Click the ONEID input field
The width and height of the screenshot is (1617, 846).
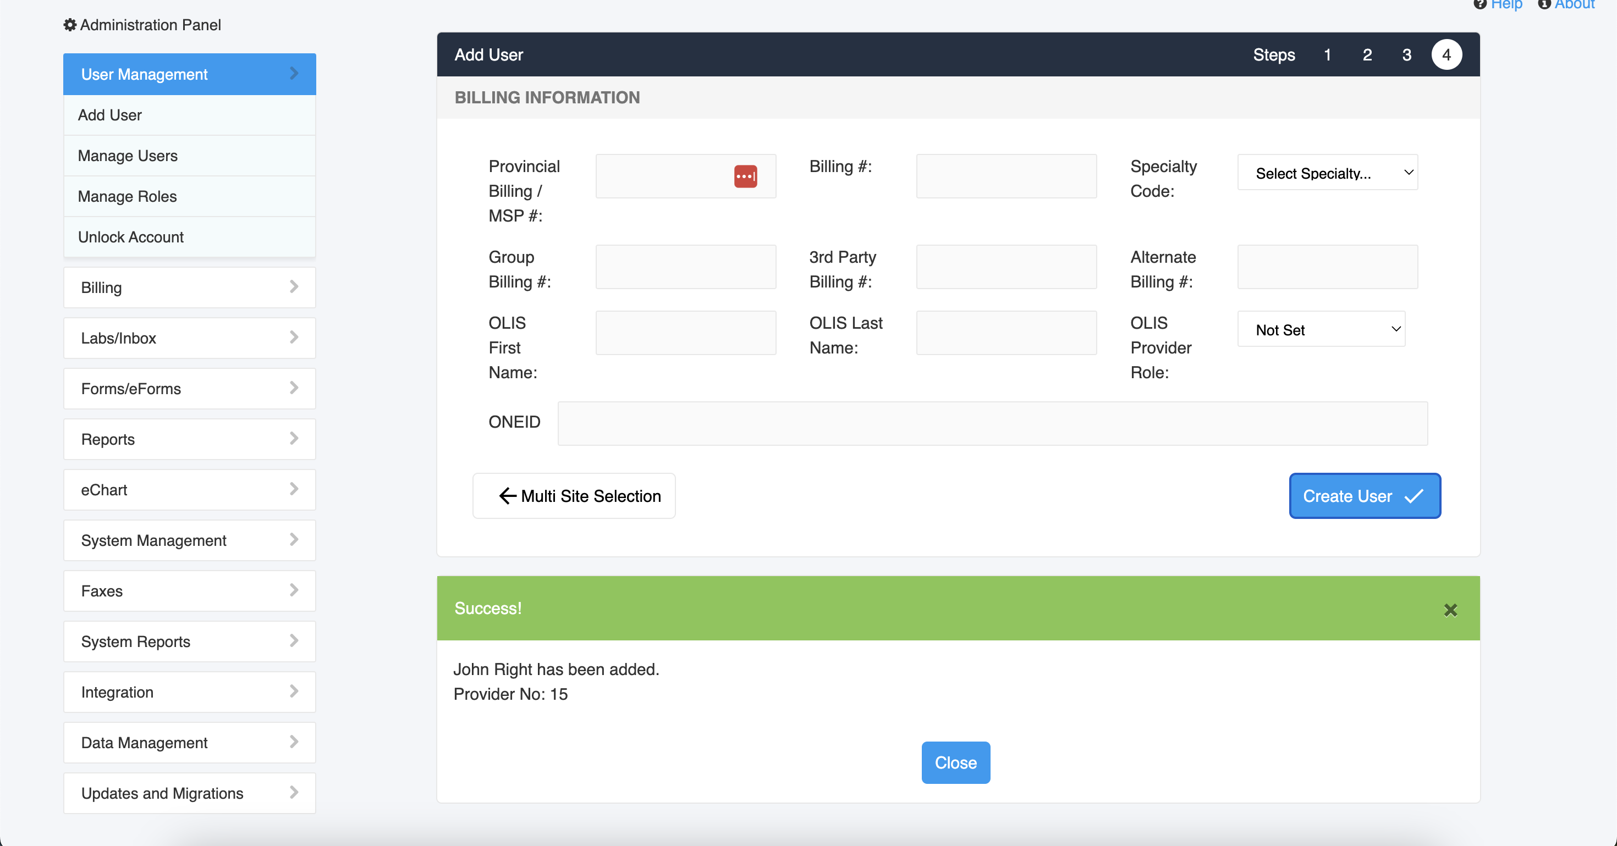tap(992, 424)
